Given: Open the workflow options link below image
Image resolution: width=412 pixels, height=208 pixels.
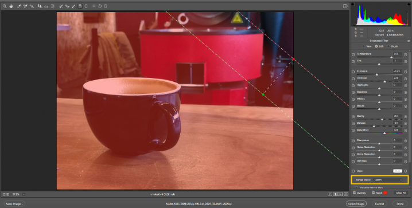Looking at the screenshot, I should pyautogui.click(x=199, y=203).
